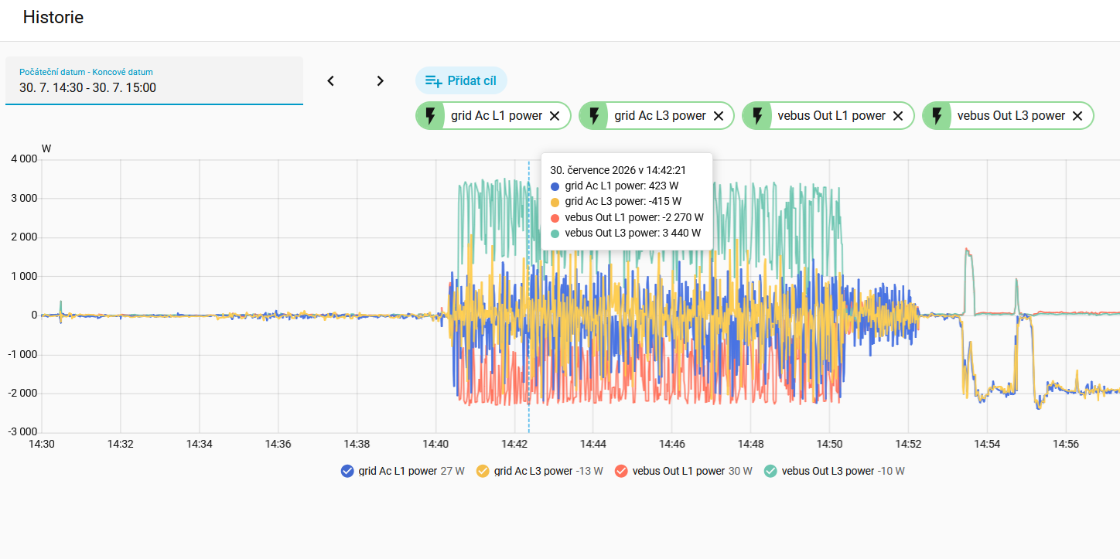This screenshot has width=1120, height=559.
Task: Click the Historie page title
Action: pos(53,17)
